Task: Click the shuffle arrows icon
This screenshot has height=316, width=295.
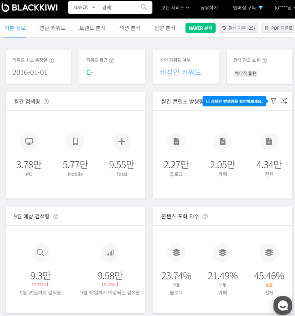Action: pyautogui.click(x=284, y=101)
